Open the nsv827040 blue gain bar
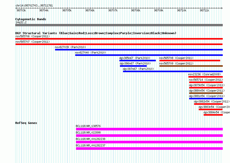 tap(149, 55)
